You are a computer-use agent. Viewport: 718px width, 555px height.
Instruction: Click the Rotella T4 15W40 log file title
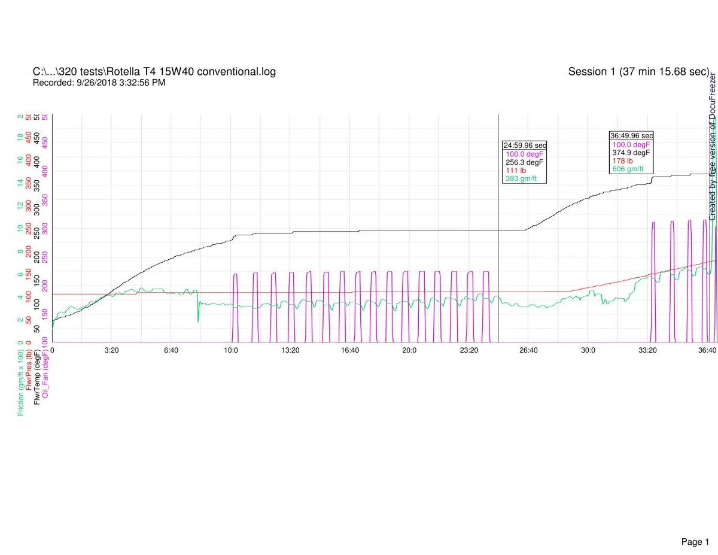click(x=154, y=72)
